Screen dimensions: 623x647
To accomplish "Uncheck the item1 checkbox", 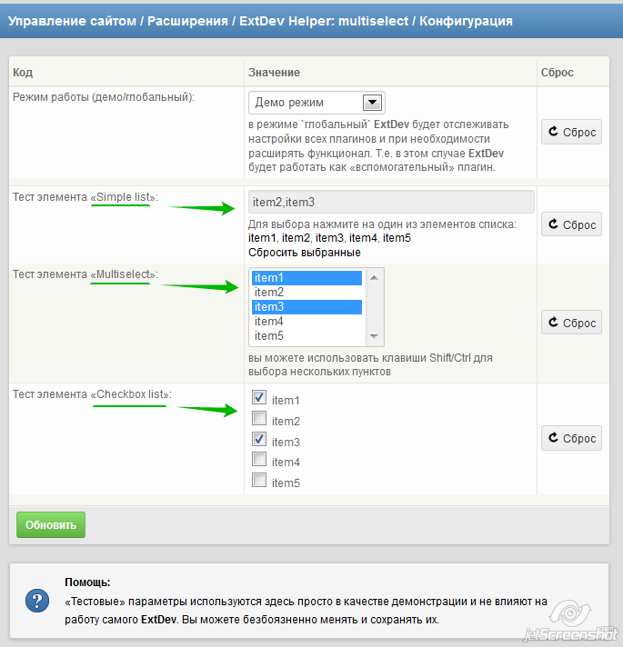I will [x=259, y=398].
